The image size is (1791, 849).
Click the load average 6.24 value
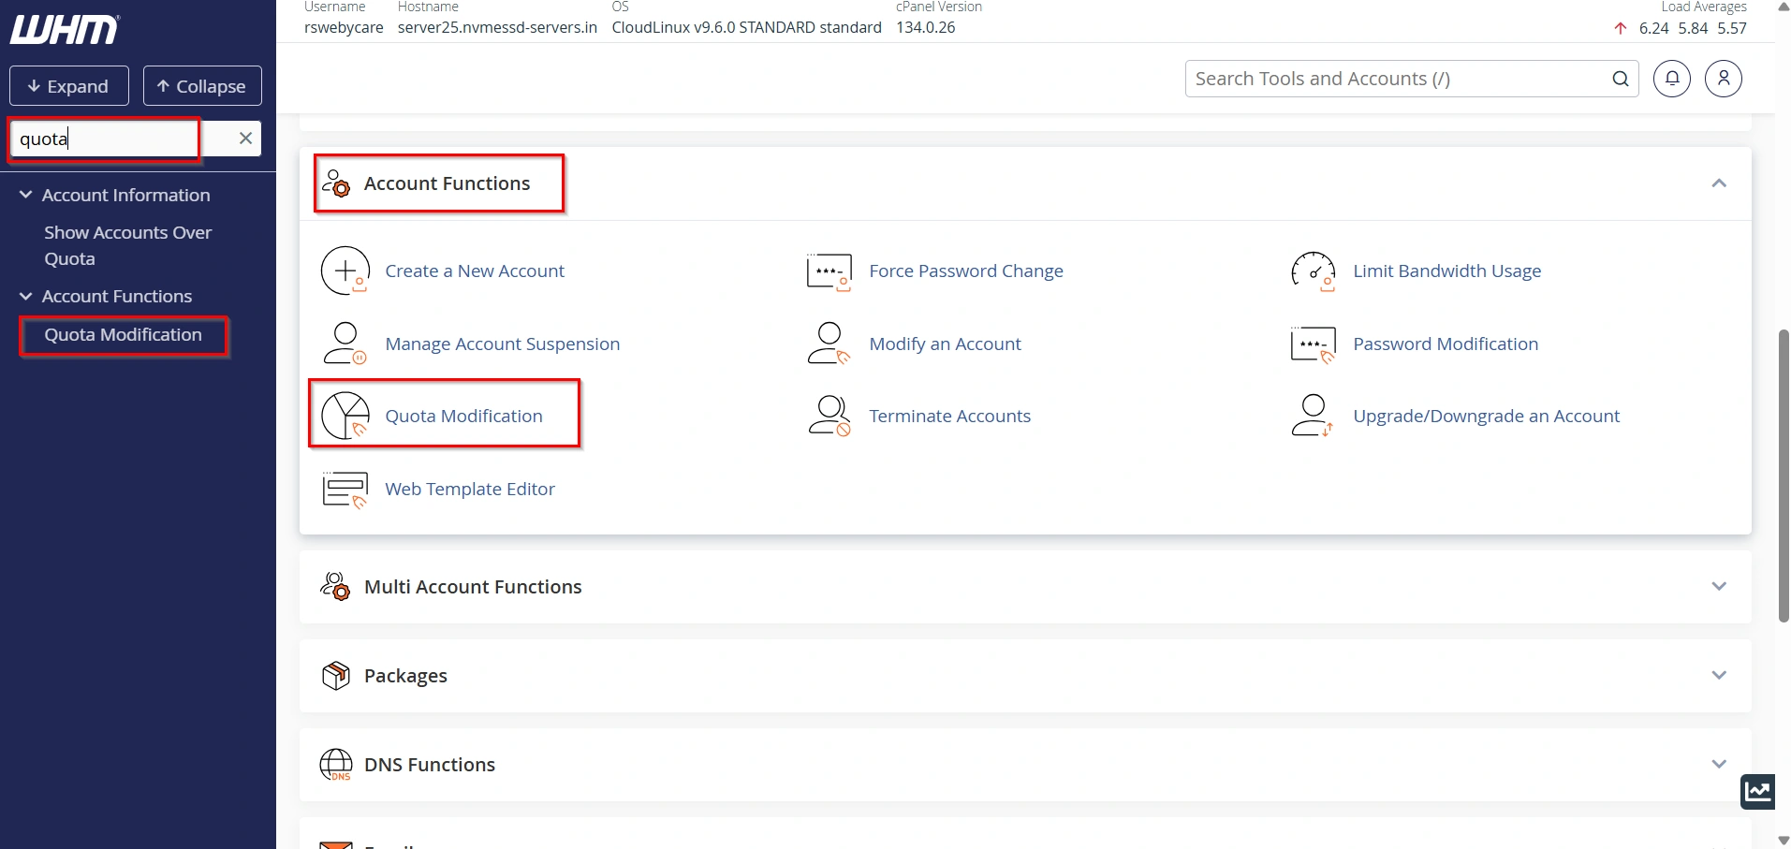(1653, 28)
